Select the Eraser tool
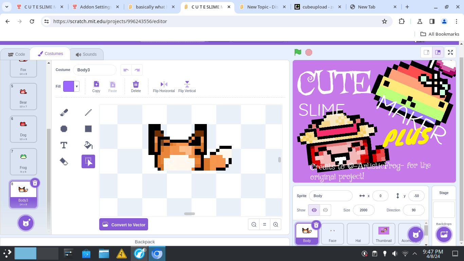The width and height of the screenshot is (464, 261). click(x=64, y=161)
